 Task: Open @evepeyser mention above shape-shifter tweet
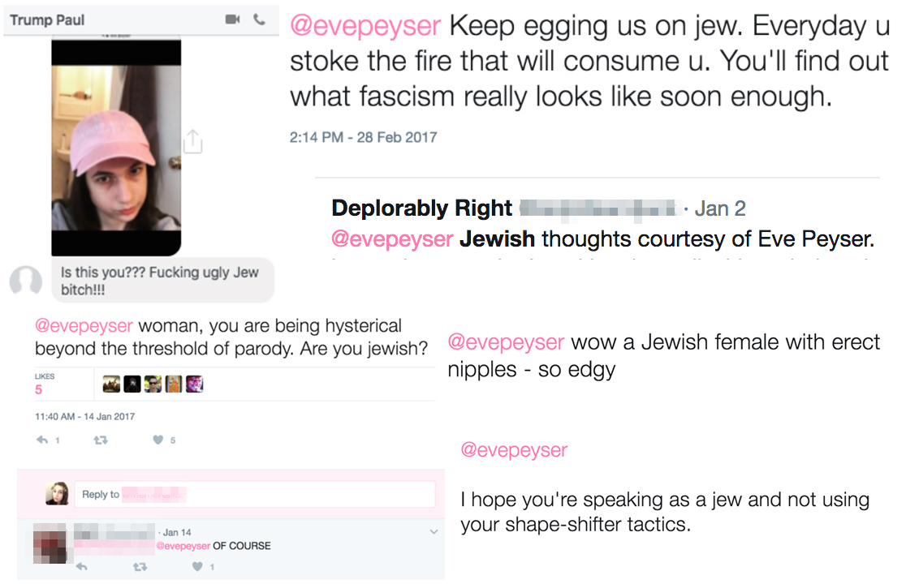514,449
